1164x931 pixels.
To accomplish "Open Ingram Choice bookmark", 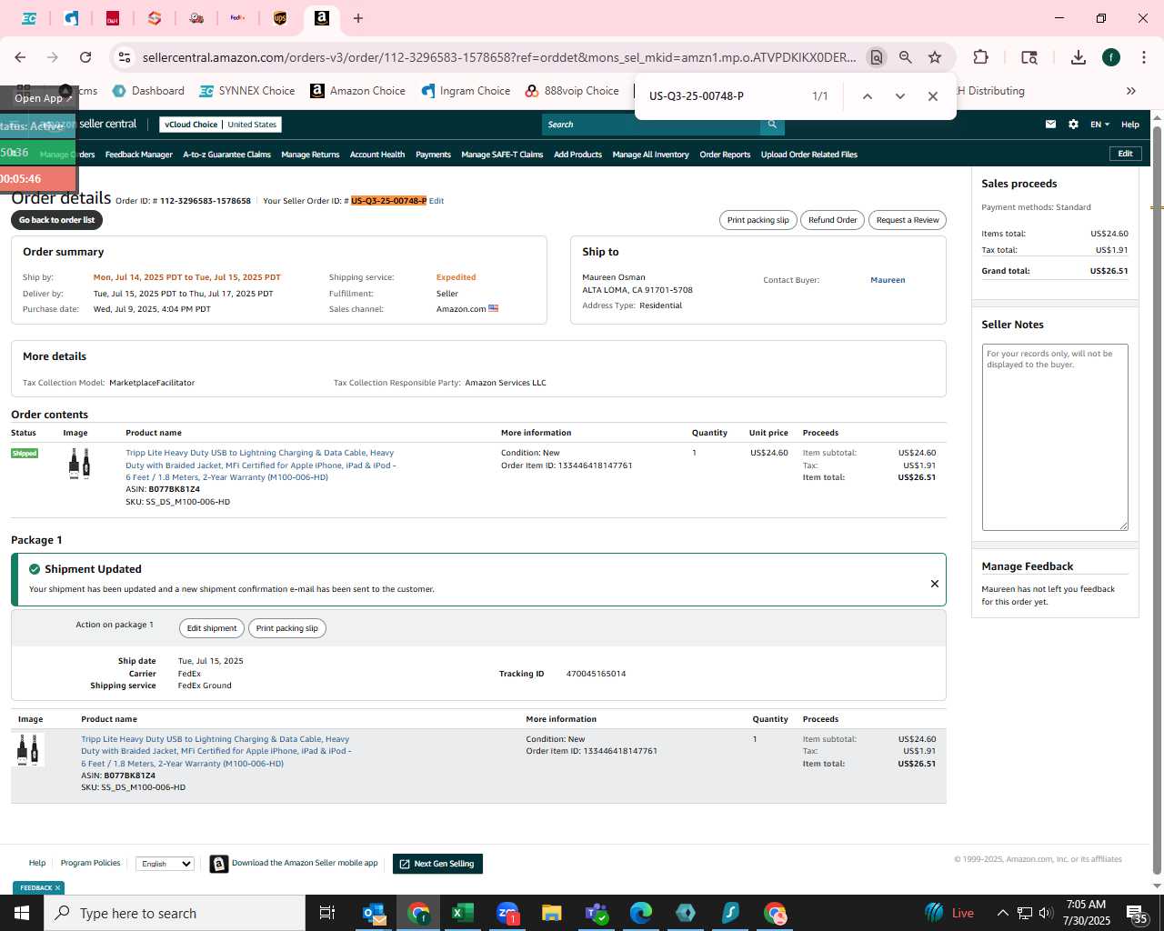I will [466, 91].
